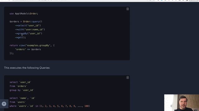Viewport: 199px width, 111px height.
Task: Click the SQL 'group by `user_id`' line
Action: 22,90
